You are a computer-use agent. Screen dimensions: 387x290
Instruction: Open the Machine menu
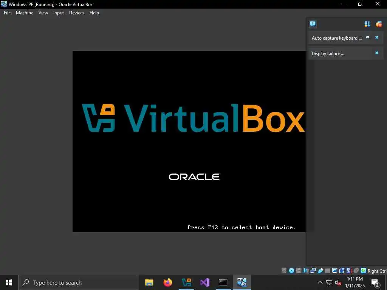tap(25, 13)
